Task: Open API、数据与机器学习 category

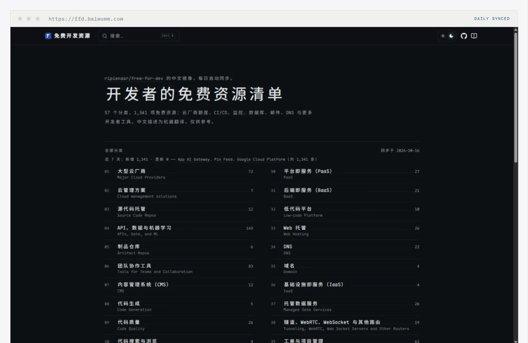Action: [179, 231]
